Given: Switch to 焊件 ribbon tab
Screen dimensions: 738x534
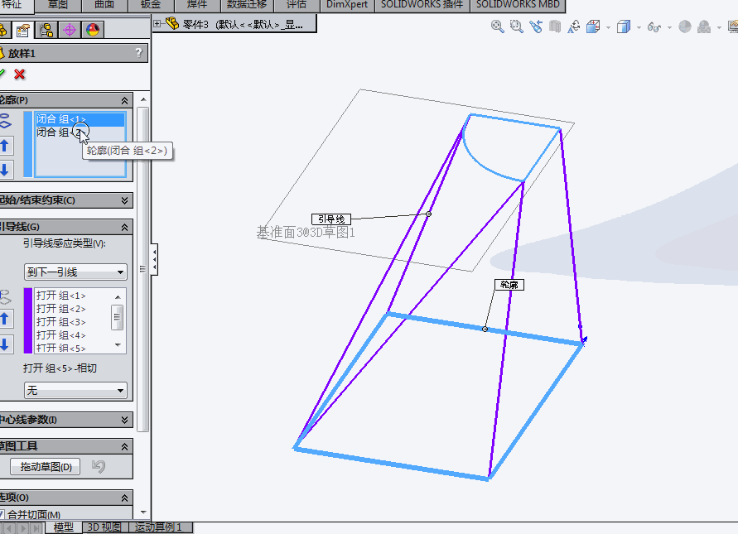Looking at the screenshot, I should [x=197, y=5].
